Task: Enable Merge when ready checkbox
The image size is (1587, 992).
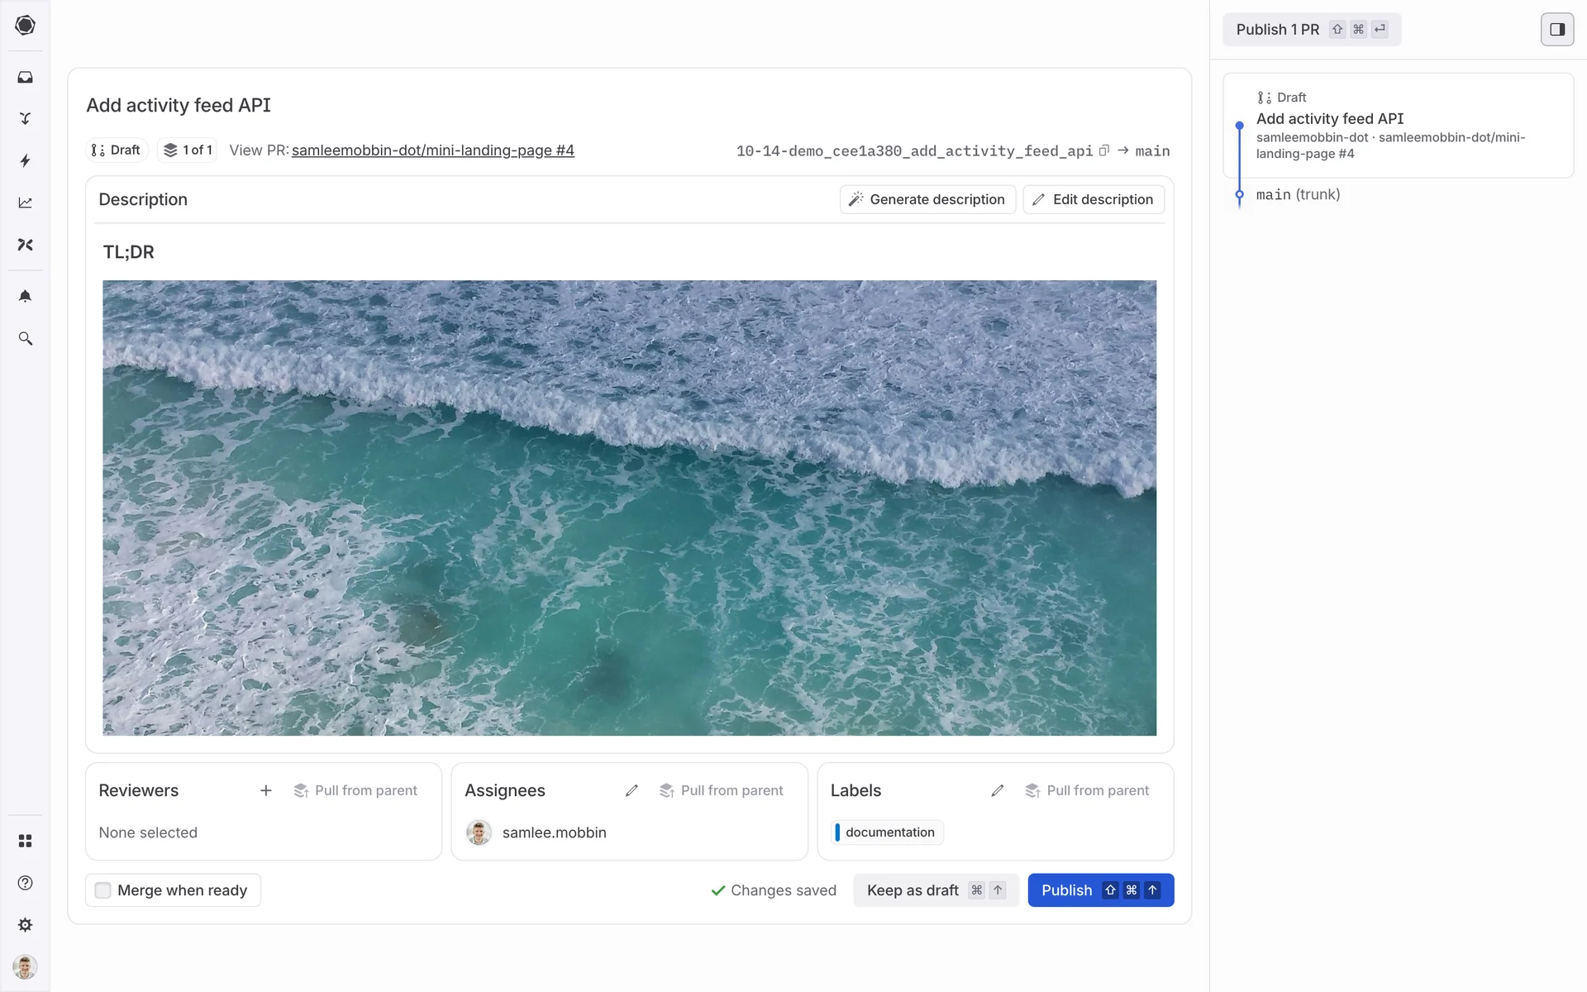Action: (102, 890)
